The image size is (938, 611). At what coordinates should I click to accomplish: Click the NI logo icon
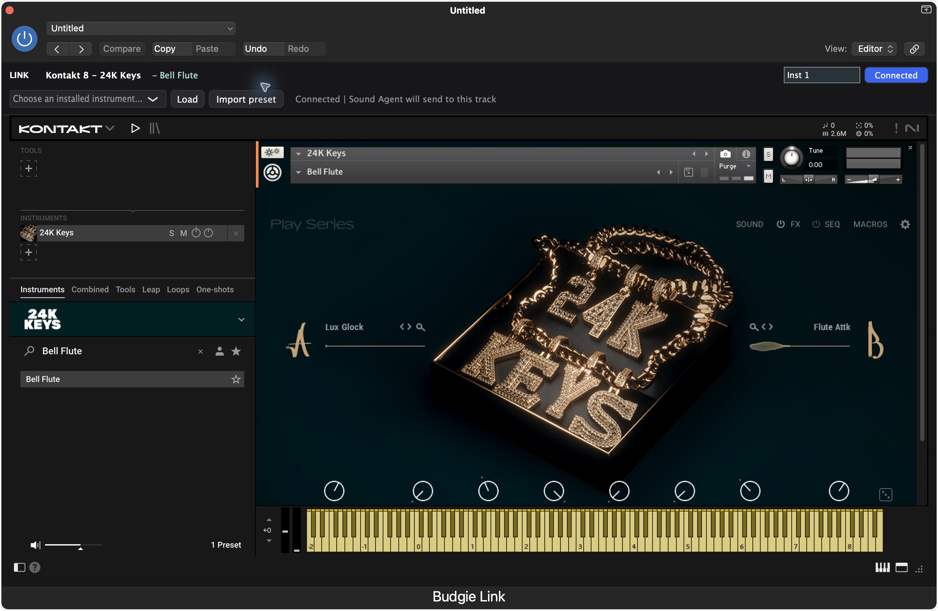point(912,129)
